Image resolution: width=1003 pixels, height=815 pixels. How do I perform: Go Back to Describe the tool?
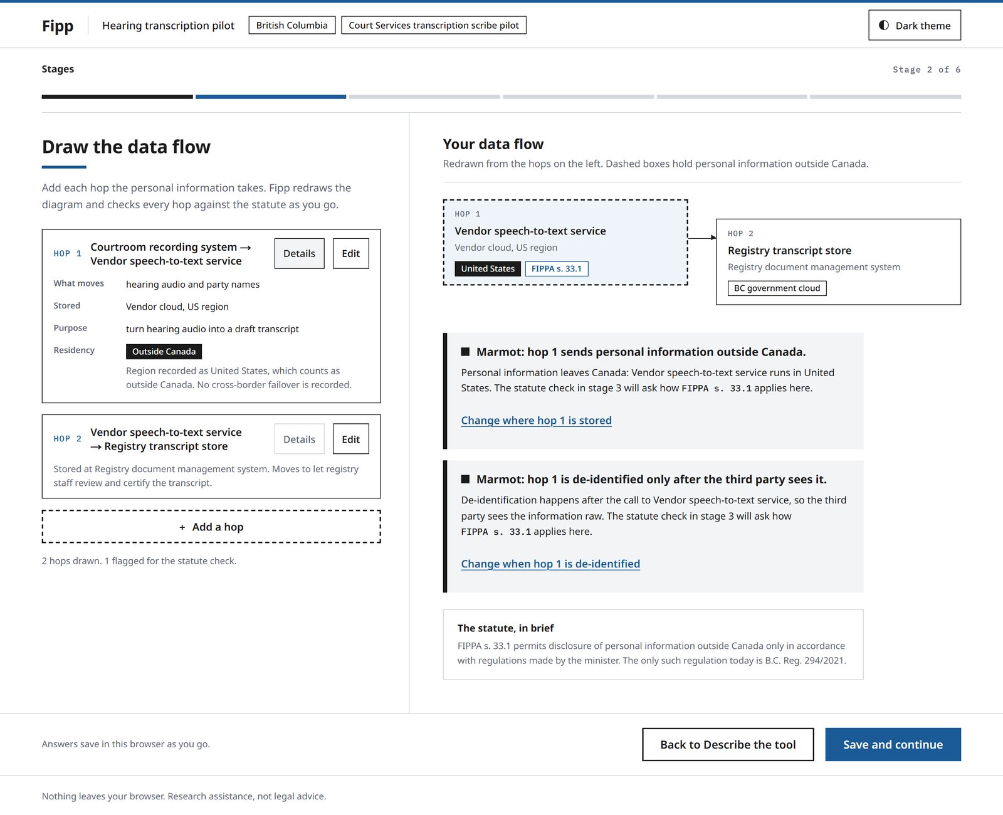click(x=728, y=744)
